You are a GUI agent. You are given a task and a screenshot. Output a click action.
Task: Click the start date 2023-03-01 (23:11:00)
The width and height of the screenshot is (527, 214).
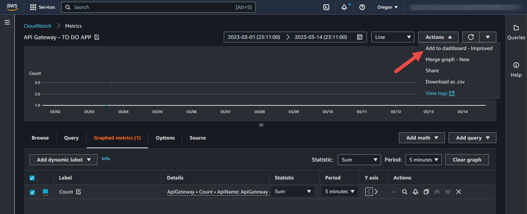click(x=254, y=37)
